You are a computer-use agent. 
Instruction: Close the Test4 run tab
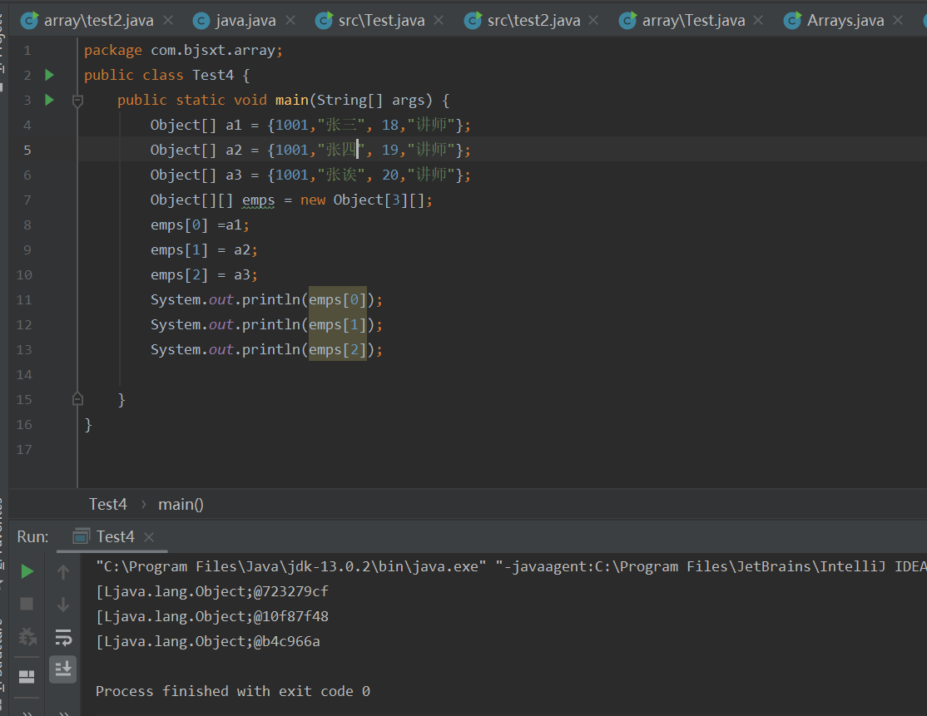[x=149, y=537]
